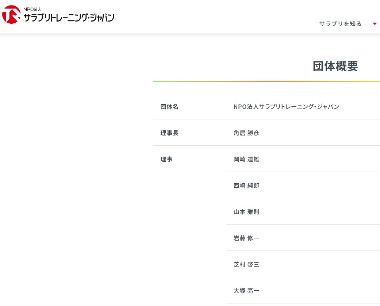Select the 理事長 row label
Viewport: 380px width, 306px height.
pyautogui.click(x=169, y=133)
